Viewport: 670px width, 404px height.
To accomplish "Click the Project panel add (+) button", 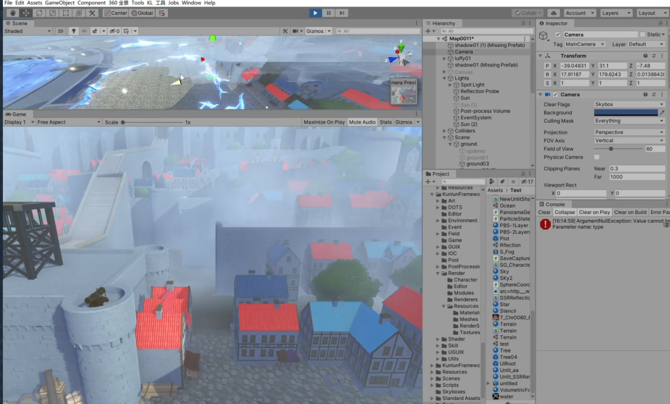I will (x=428, y=181).
